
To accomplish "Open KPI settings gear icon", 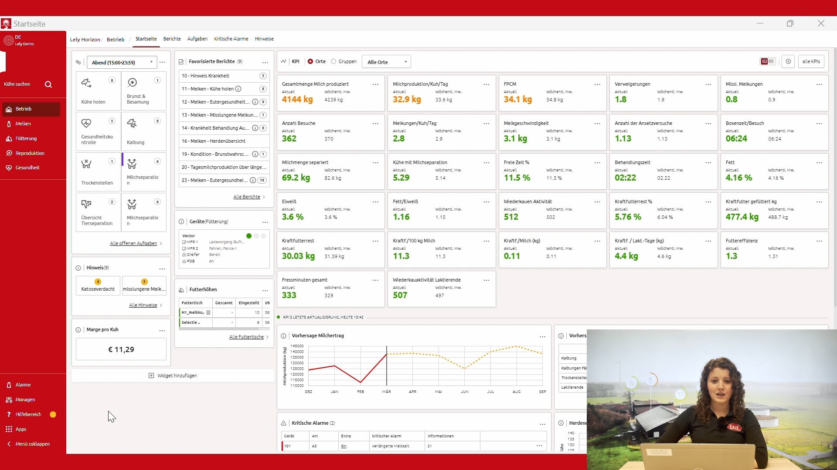I will (x=788, y=61).
